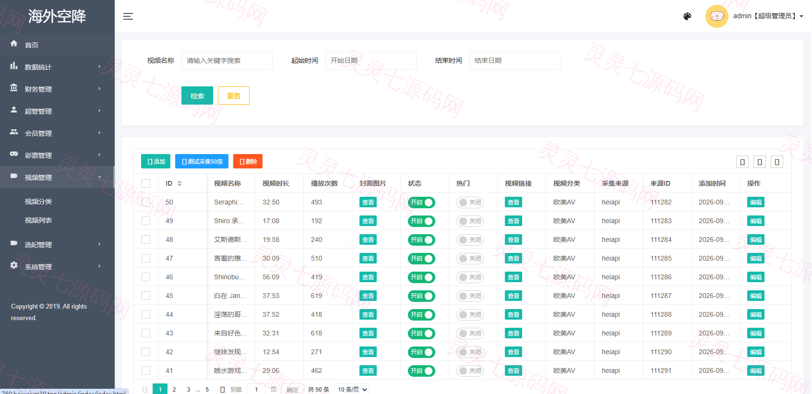The image size is (812, 394).
Task: Click the person icon for 超管管理
Action: pyautogui.click(x=14, y=110)
